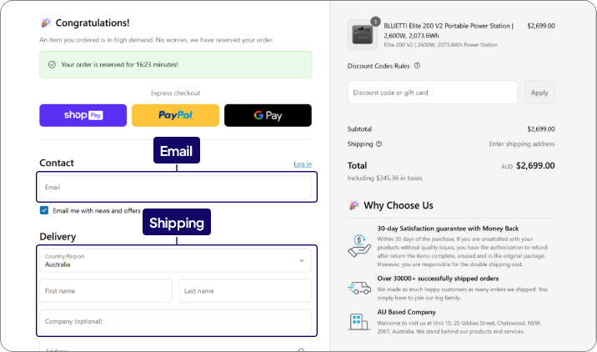Click the AU Based Company building icon
The width and height of the screenshot is (597, 352).
[359, 322]
